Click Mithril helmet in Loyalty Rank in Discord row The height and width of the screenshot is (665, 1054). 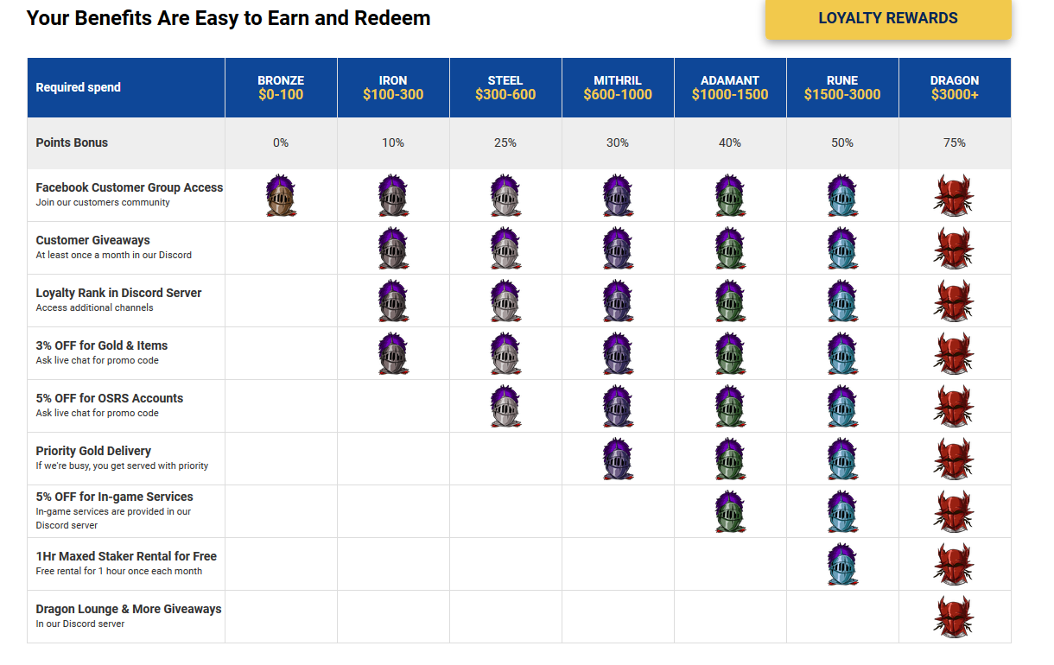pyautogui.click(x=618, y=301)
